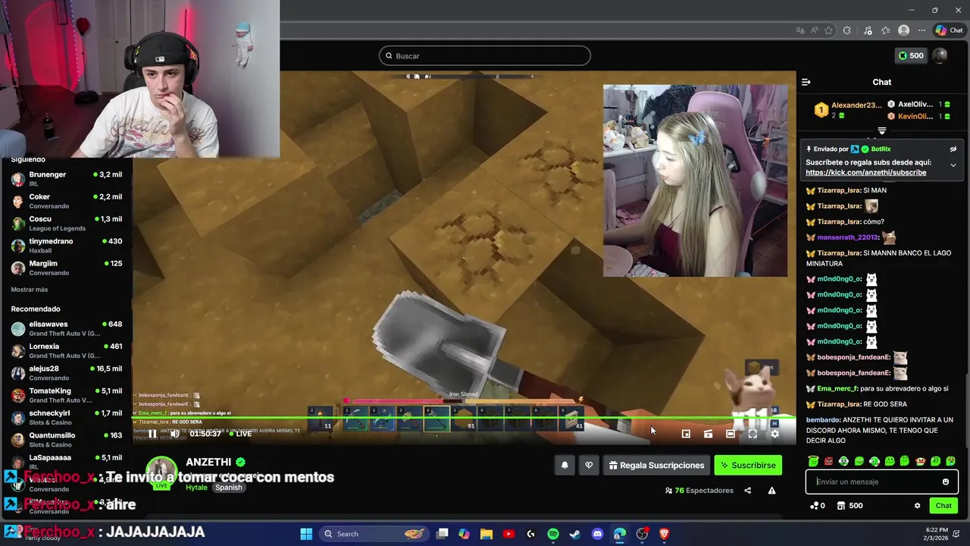Pause the stream video
This screenshot has height=546, width=970.
(x=152, y=434)
